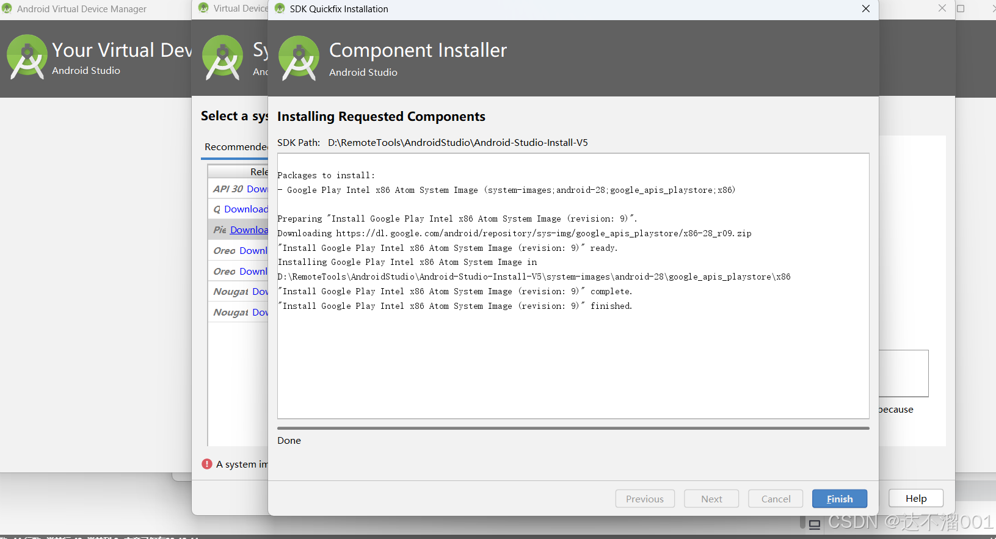The height and width of the screenshot is (539, 996).
Task: Click the Android Studio logo in the System Image window header
Action: coord(222,57)
